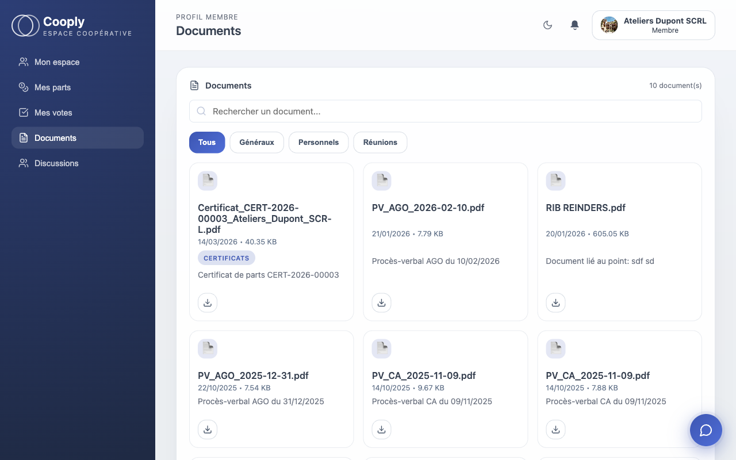Click the PV_AGO_2025-12-31.pdf file name
Image resolution: width=736 pixels, height=460 pixels.
(253, 375)
